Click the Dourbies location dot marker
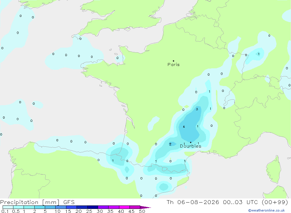Image resolution: width=291 pixels, height=213 pixels. click(191, 142)
